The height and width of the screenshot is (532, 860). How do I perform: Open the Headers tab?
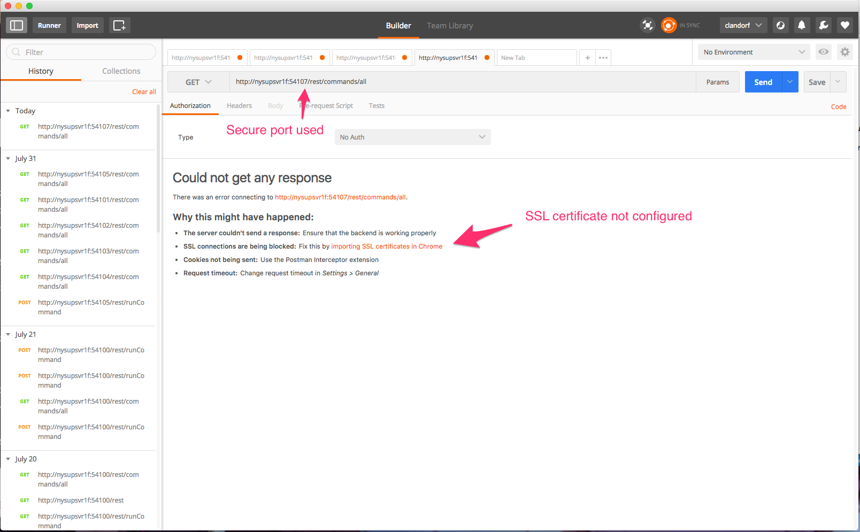[239, 106]
